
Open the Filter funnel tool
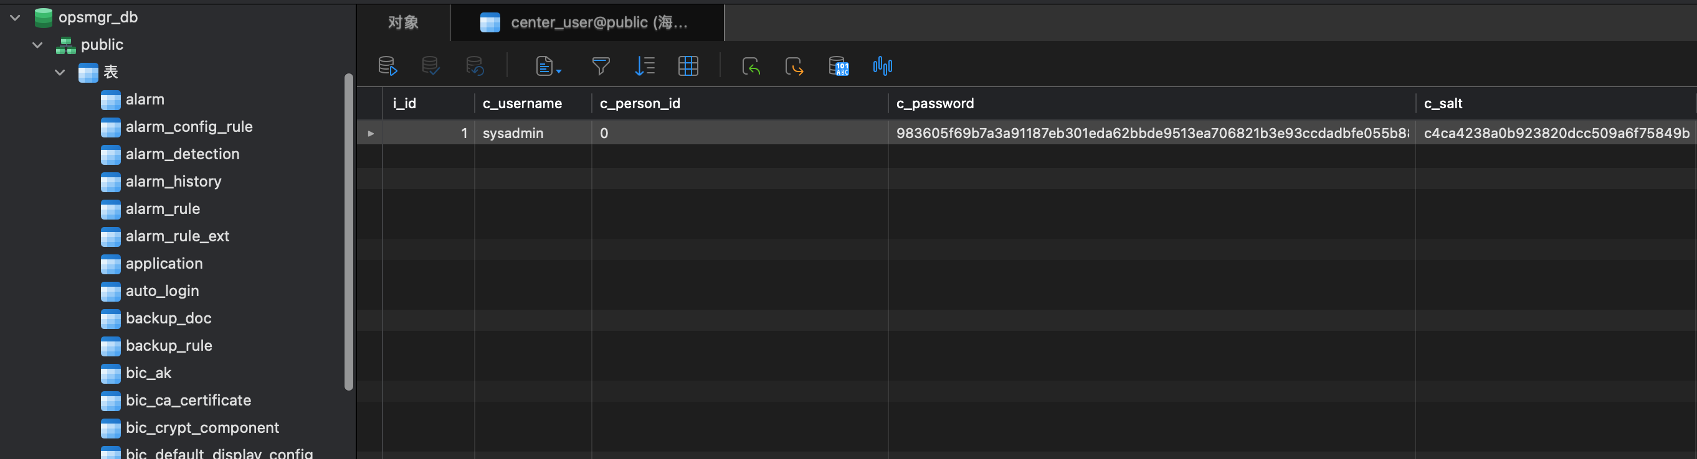coord(600,66)
